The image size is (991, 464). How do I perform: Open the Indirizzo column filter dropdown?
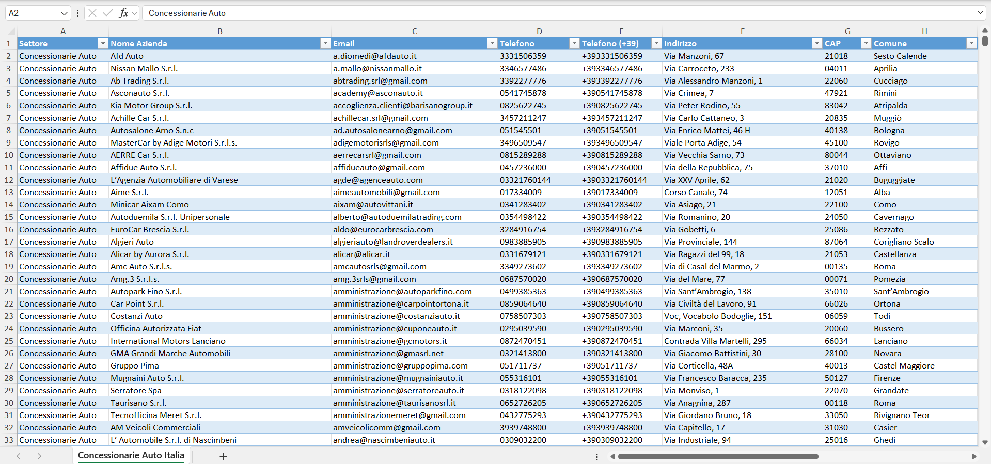(x=817, y=43)
